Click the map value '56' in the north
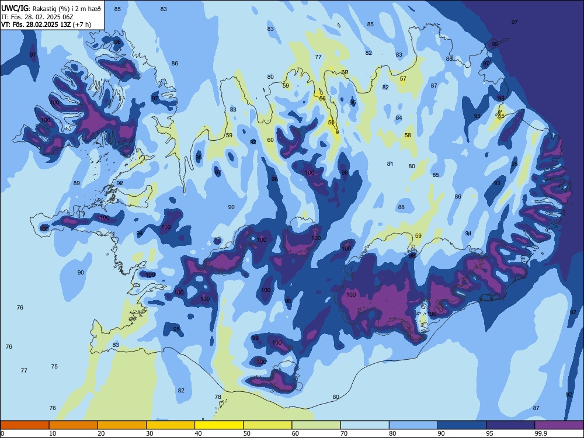This screenshot has height=438, width=584. [x=322, y=98]
